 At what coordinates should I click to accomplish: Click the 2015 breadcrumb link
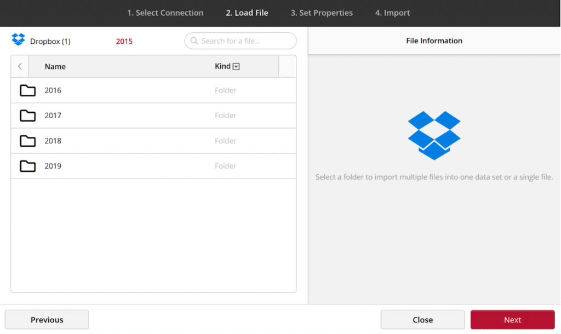pos(124,42)
